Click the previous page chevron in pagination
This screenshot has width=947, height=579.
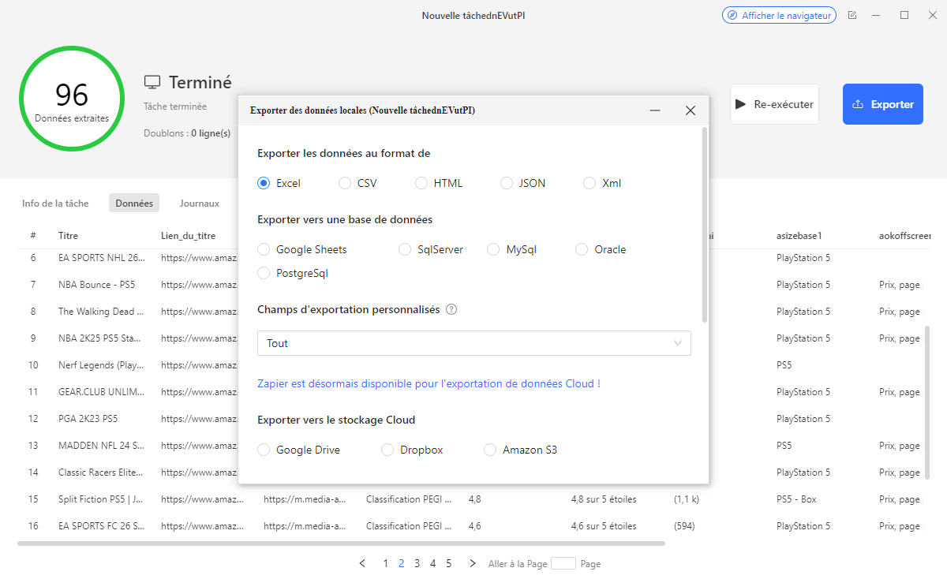pyautogui.click(x=362, y=563)
